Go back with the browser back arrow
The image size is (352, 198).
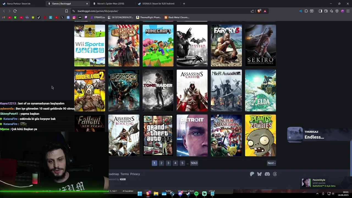4,11
